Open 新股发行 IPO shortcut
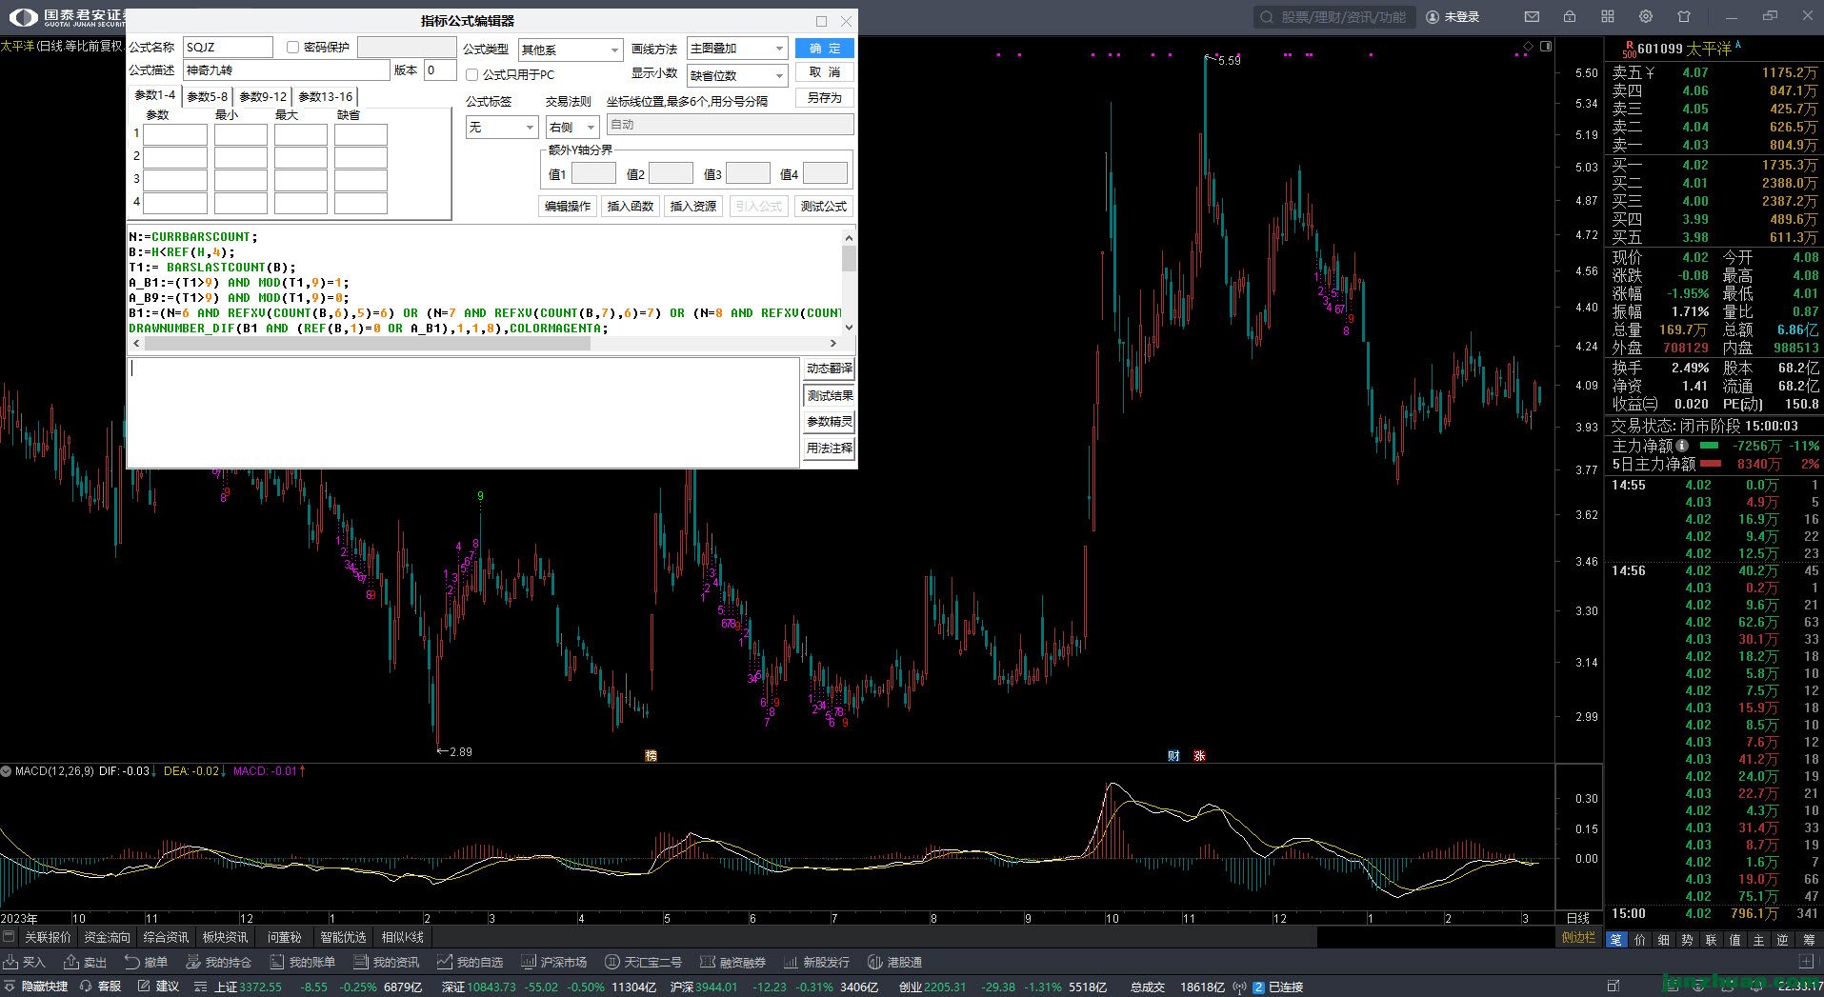 [x=816, y=962]
